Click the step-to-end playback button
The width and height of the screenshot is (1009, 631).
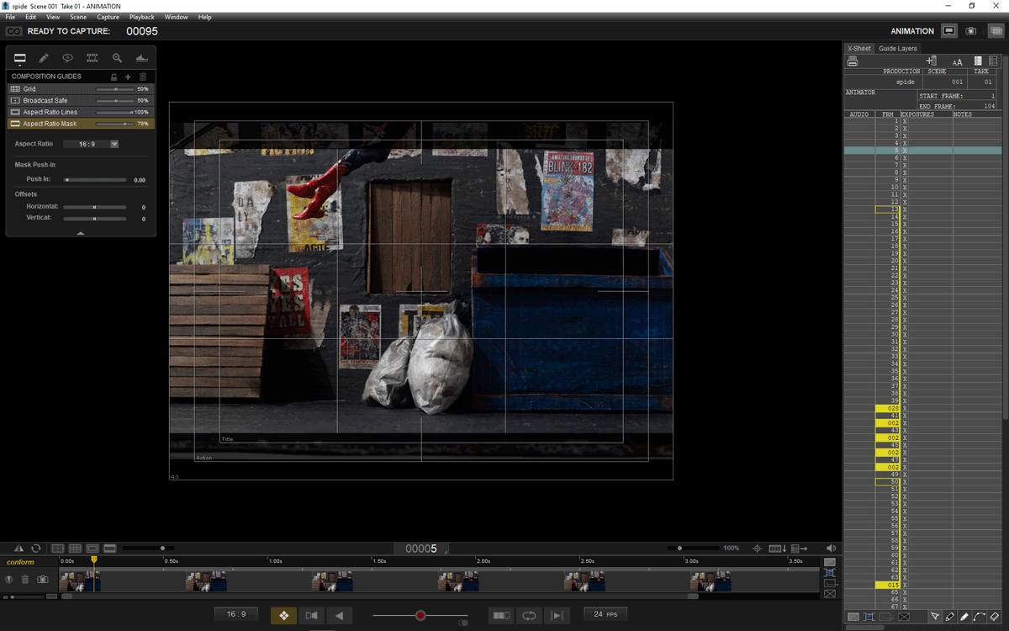557,616
